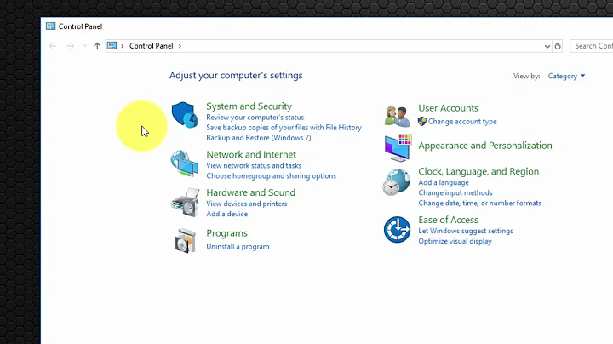Go up one level with the up arrow
Viewport: 613px width, 344px height.
97,46
